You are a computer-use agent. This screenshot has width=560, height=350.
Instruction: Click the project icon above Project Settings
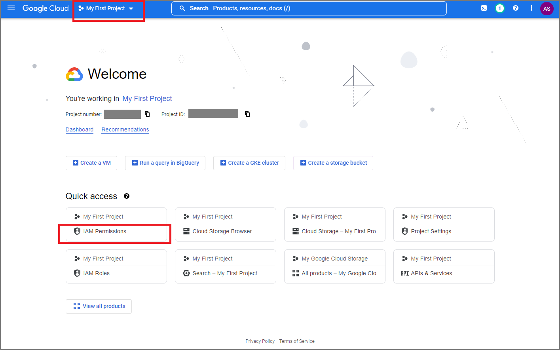[x=405, y=217]
